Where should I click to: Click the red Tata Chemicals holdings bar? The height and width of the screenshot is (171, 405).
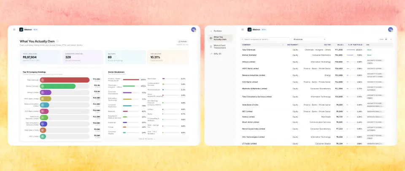[65, 80]
